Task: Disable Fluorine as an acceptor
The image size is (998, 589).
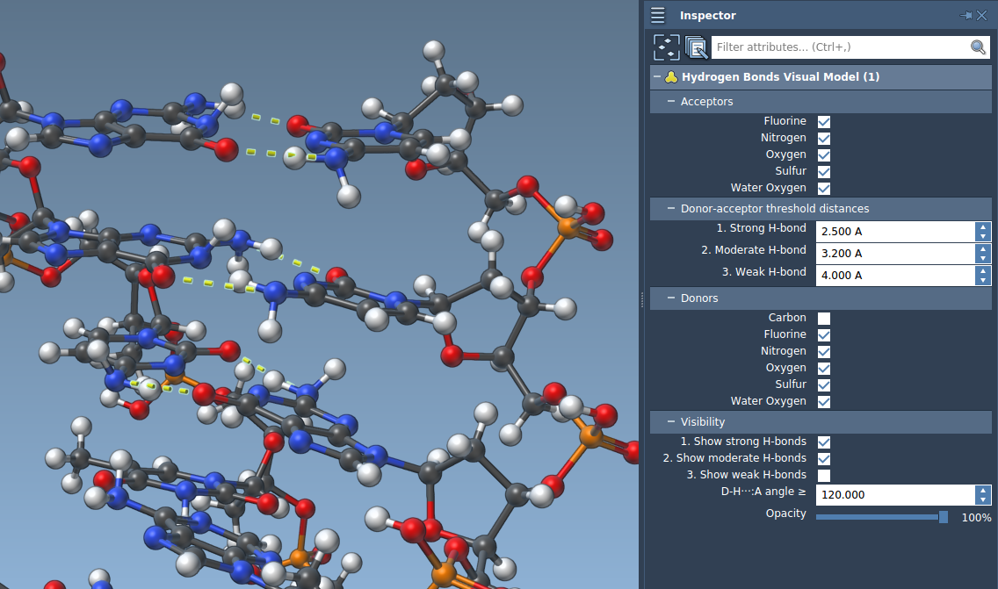Action: [x=823, y=122]
